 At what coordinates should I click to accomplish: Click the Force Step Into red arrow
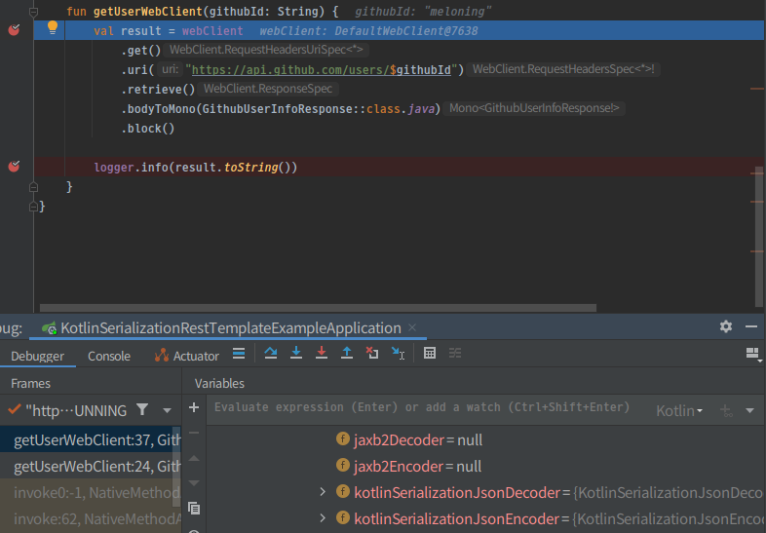(322, 353)
